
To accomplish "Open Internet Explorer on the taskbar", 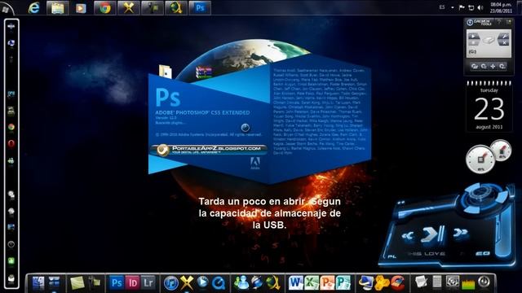I will click(x=34, y=7).
